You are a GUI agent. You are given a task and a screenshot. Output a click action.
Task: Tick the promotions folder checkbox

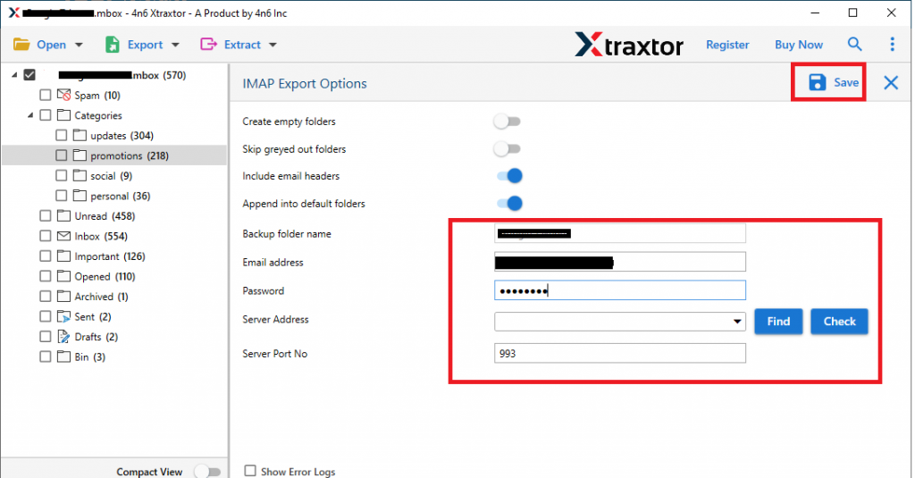[62, 155]
